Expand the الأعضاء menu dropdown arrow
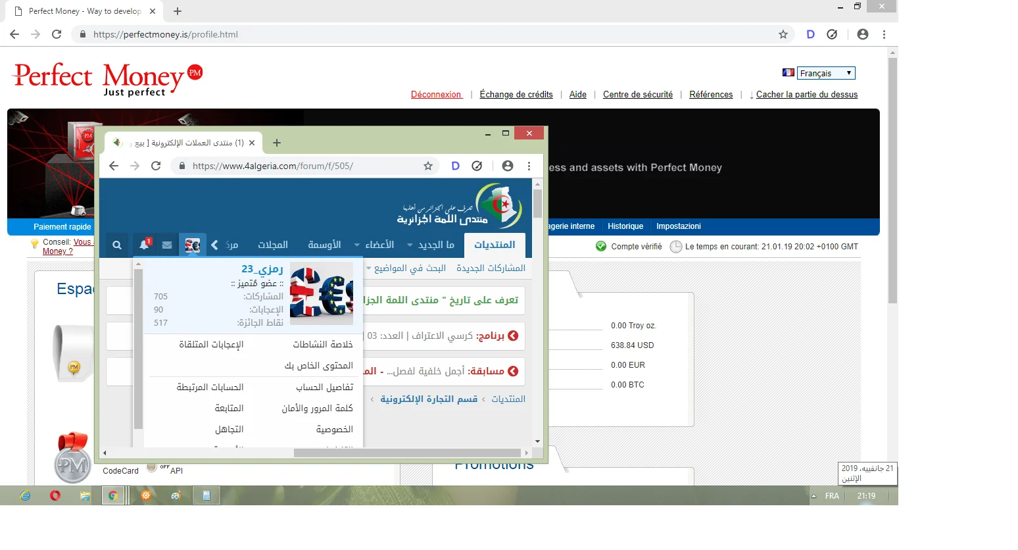This screenshot has width=1018, height=550. (357, 245)
